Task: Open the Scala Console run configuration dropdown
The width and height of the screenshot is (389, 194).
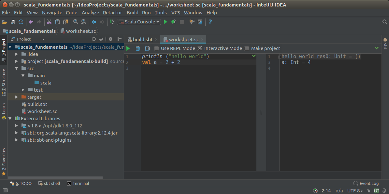Action: 139,22
